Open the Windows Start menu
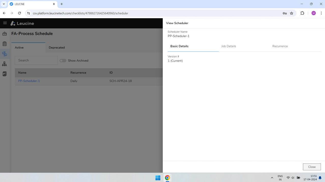This screenshot has height=182, width=325. (158, 178)
